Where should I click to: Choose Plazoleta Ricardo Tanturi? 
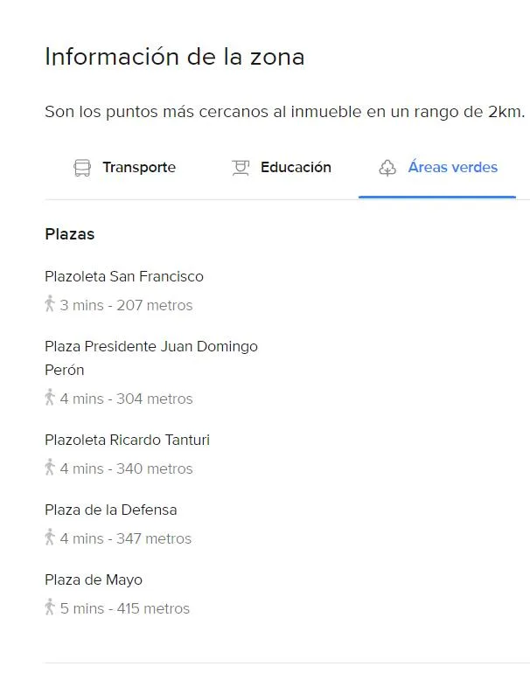click(127, 441)
